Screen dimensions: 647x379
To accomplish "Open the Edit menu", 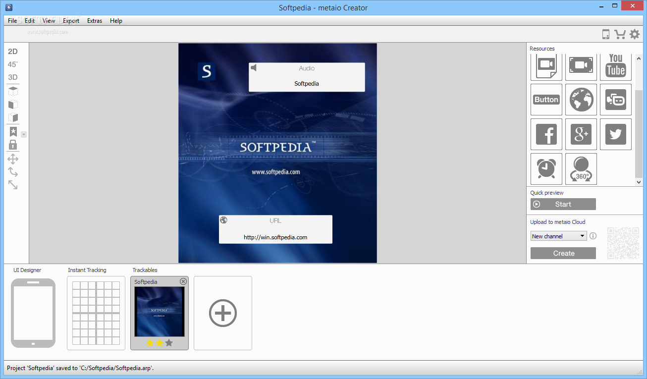I will click(30, 21).
